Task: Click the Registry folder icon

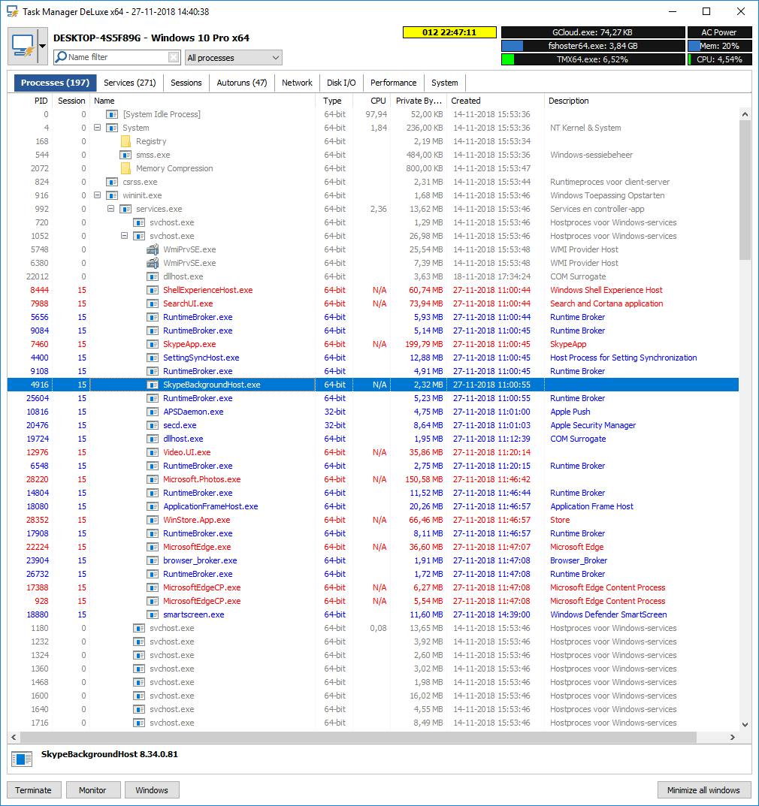Action: click(125, 141)
